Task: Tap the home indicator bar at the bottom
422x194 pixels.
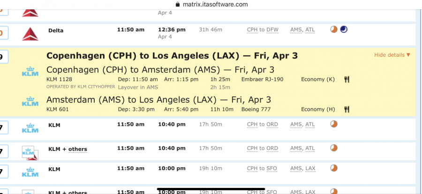Action: pyautogui.click(x=211, y=189)
